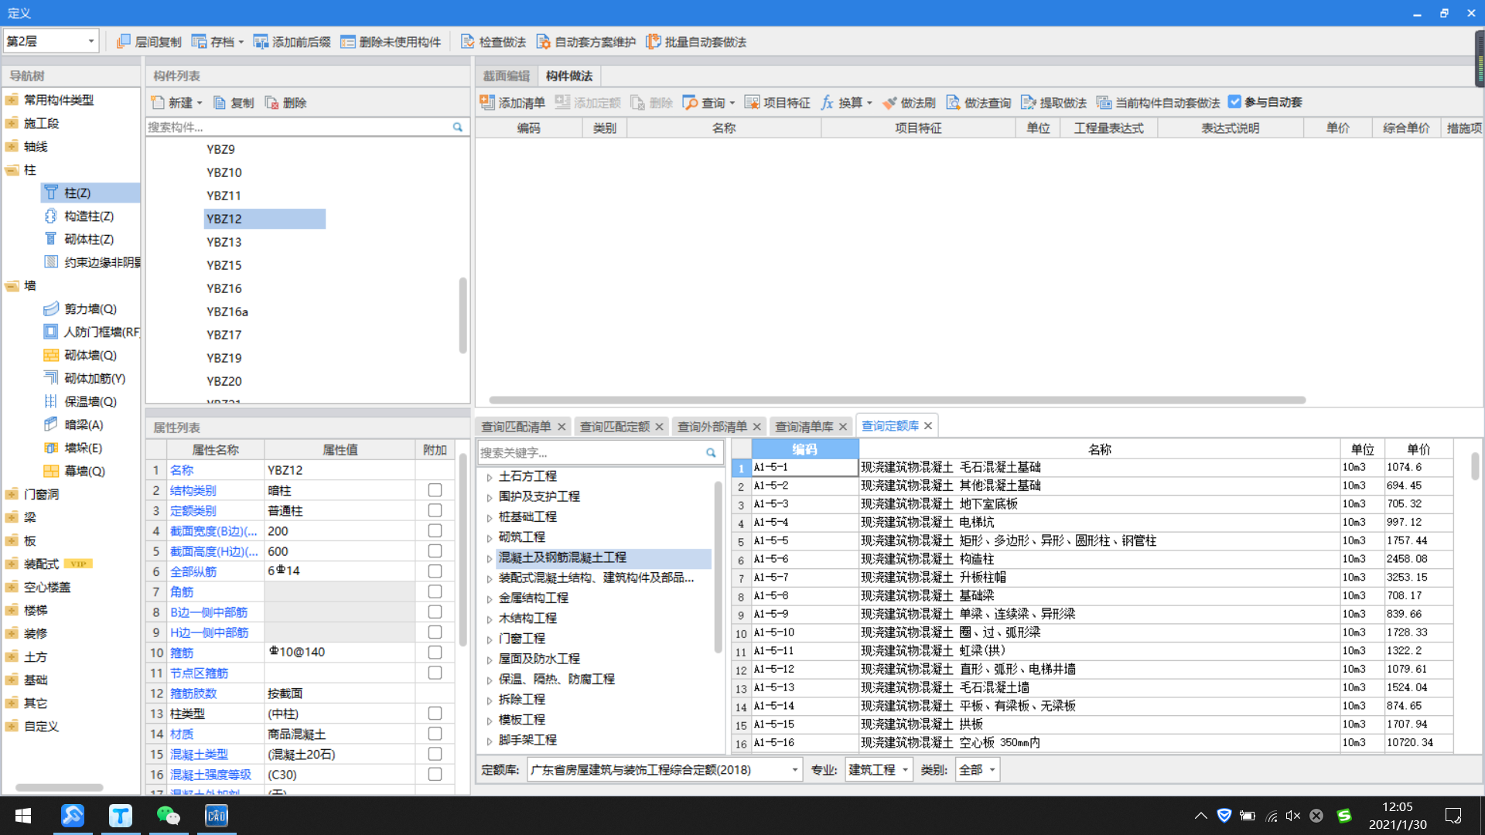The width and height of the screenshot is (1485, 835).
Task: Open the 查询 tool icon
Action: point(690,102)
